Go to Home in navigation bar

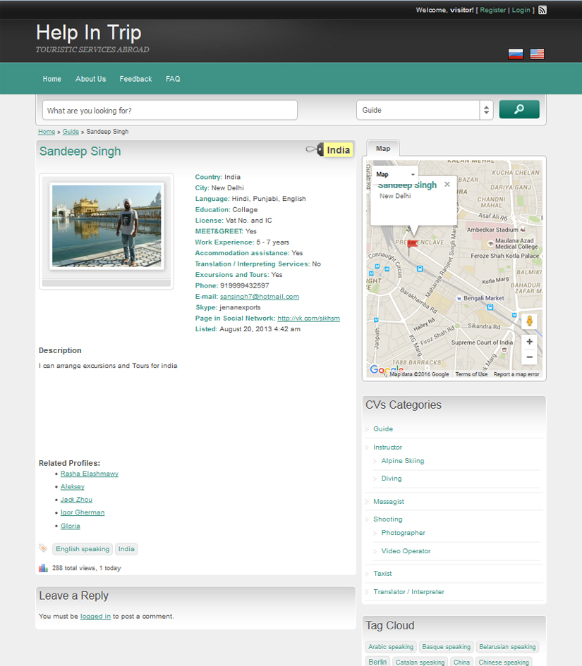(x=52, y=79)
